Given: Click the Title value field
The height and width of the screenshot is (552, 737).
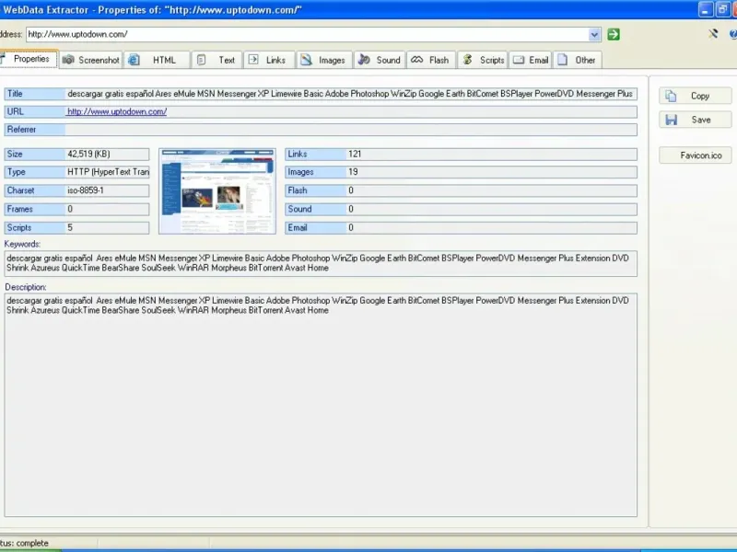Looking at the screenshot, I should (x=351, y=94).
